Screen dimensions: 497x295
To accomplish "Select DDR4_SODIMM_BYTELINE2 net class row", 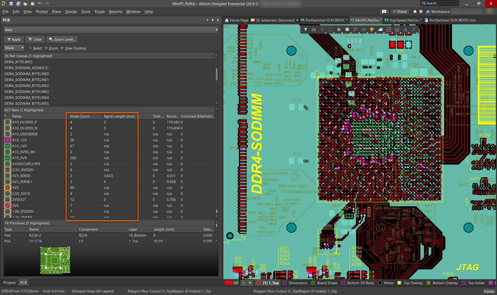I will point(109,86).
